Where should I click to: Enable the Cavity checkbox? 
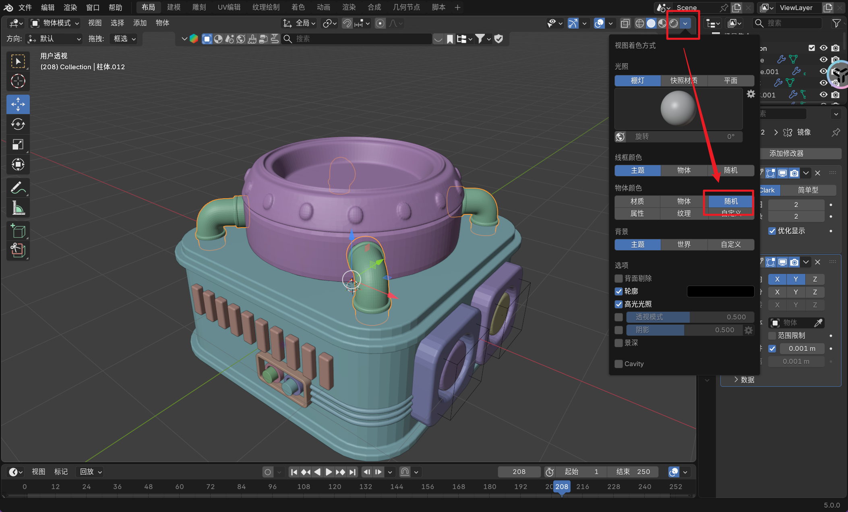[619, 364]
